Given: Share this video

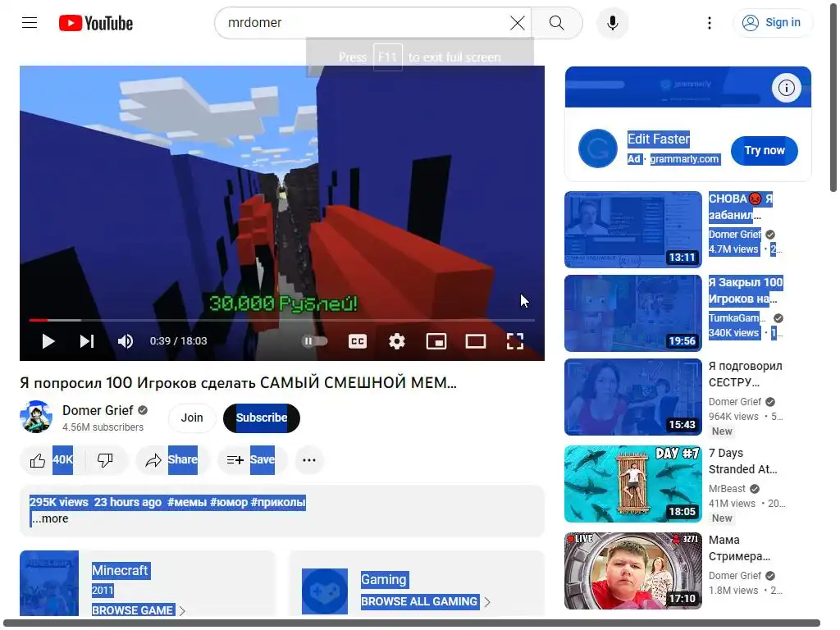Looking at the screenshot, I should click(174, 459).
